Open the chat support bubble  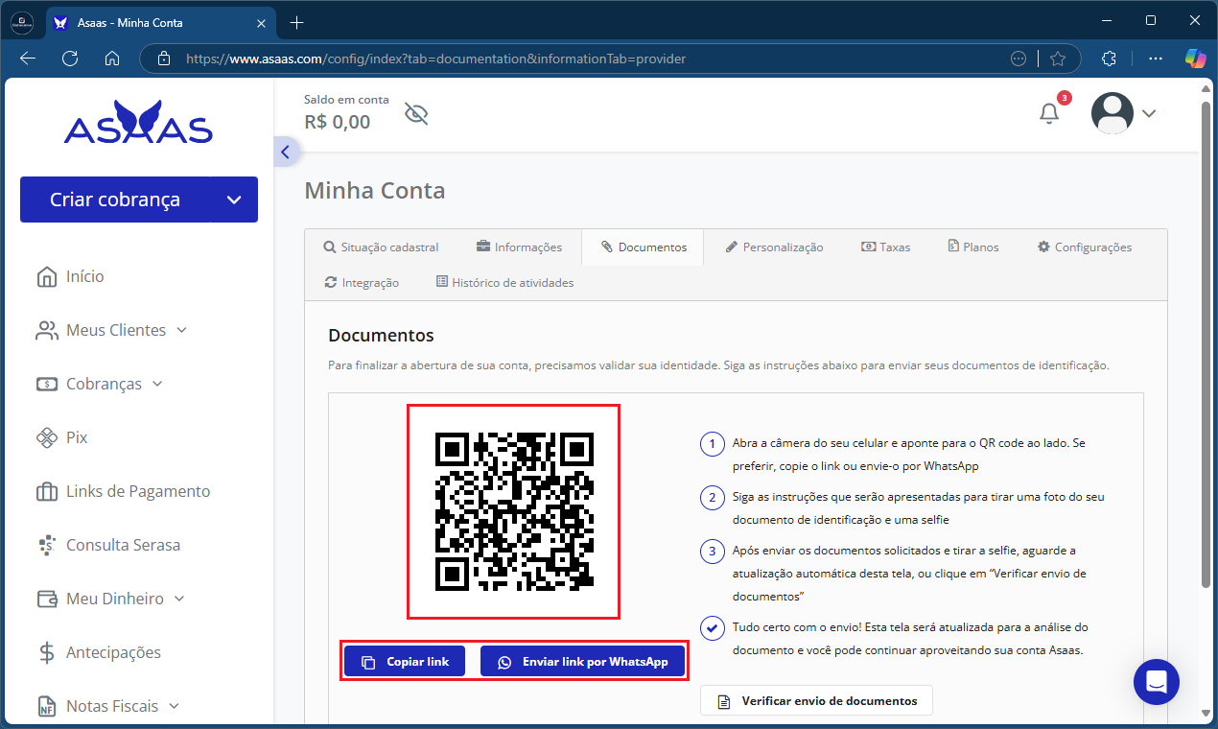[1156, 682]
